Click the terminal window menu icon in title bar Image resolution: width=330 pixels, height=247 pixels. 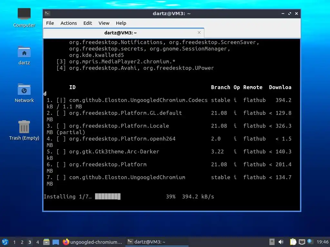[47, 14]
